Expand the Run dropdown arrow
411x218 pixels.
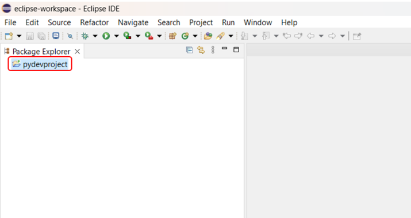116,36
